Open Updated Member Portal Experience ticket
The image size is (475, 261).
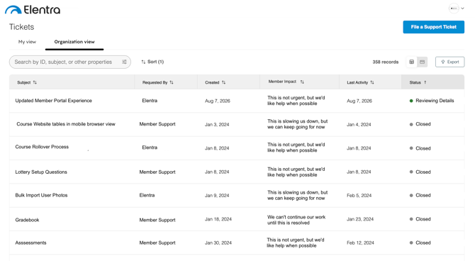tap(54, 101)
